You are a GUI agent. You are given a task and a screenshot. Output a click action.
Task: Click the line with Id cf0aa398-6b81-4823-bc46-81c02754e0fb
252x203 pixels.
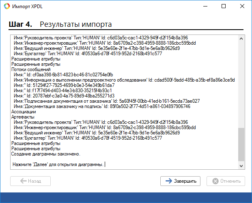(x=63, y=75)
